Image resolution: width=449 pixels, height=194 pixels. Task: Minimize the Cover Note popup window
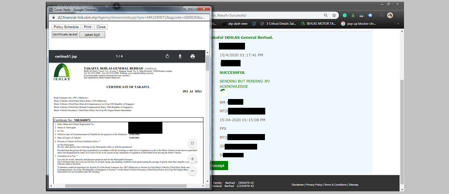[186, 9]
